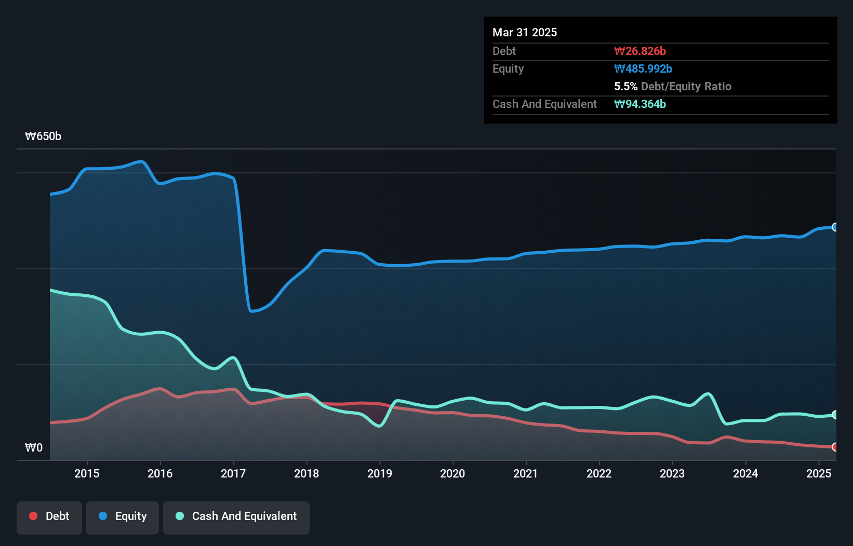Select the Equity endpoint marker on the chart

[835, 227]
